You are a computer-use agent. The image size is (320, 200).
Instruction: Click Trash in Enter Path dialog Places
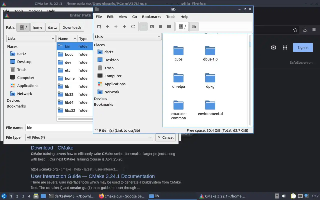point(22,70)
